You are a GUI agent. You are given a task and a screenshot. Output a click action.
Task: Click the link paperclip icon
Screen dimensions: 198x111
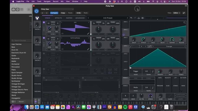click(x=184, y=13)
